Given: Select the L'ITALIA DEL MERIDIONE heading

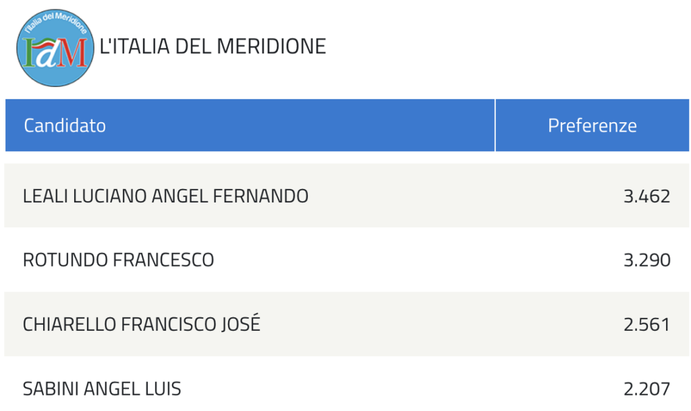Looking at the screenshot, I should 213,47.
